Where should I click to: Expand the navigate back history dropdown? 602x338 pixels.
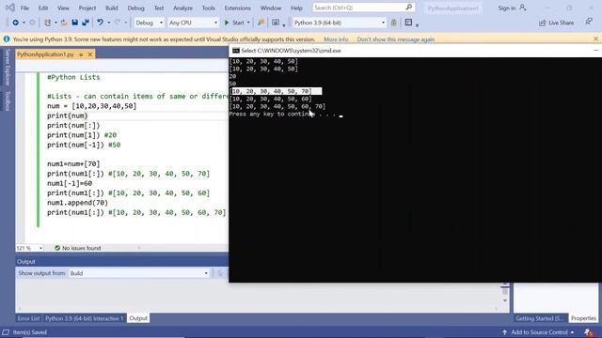[x=24, y=23]
